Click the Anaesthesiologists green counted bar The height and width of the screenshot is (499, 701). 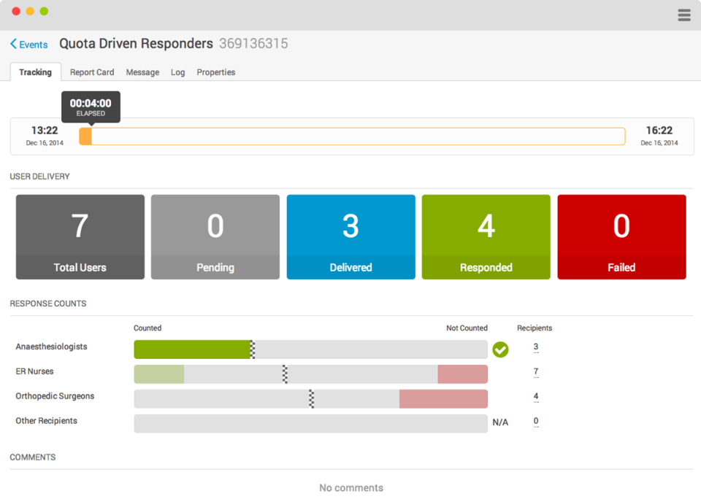(192, 349)
